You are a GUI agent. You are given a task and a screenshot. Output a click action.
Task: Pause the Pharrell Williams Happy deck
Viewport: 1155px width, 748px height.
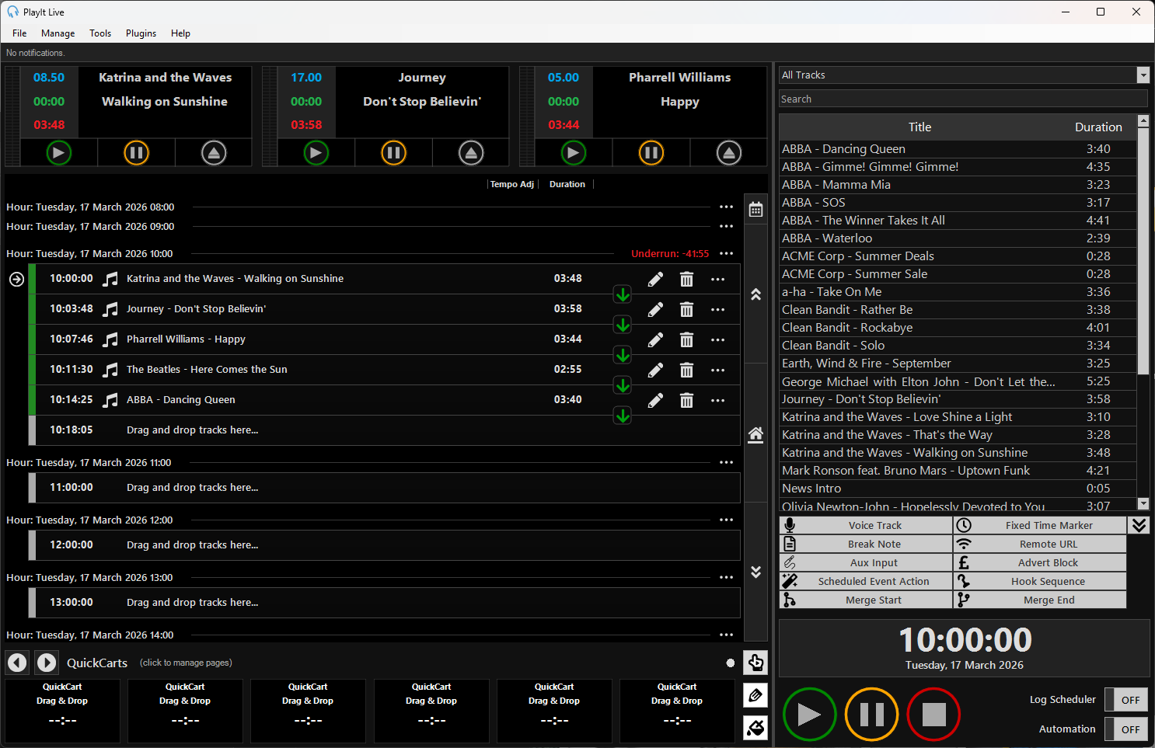pos(651,153)
